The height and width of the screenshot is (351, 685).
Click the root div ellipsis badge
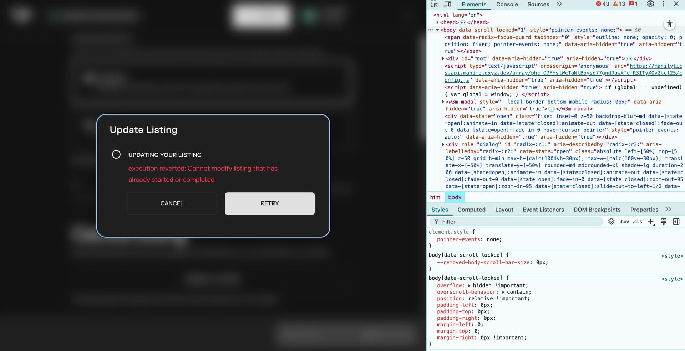[x=629, y=59]
